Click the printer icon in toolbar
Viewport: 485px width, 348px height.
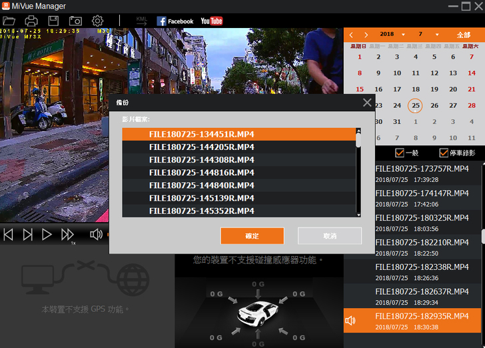click(31, 21)
